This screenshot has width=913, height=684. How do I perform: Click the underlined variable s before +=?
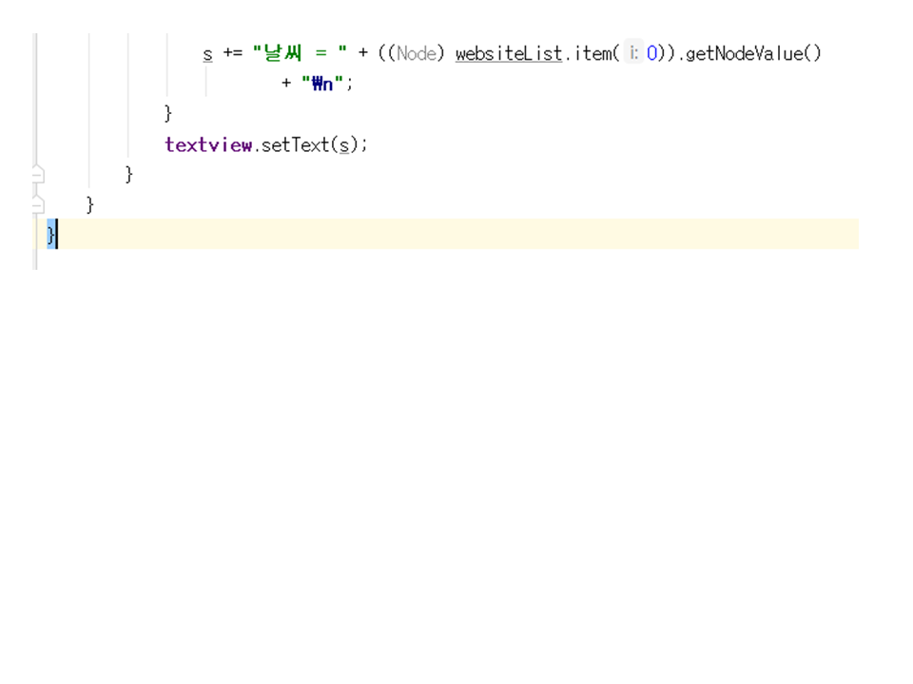207,53
